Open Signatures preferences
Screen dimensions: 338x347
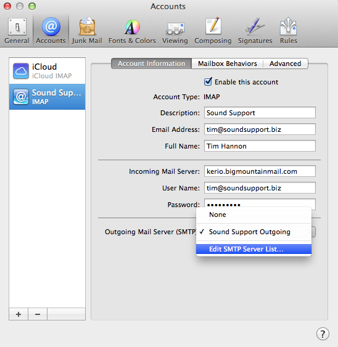click(x=255, y=31)
